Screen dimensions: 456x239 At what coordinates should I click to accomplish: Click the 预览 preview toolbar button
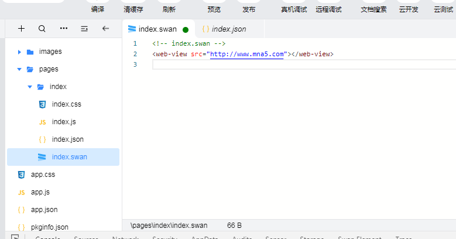pos(214,9)
